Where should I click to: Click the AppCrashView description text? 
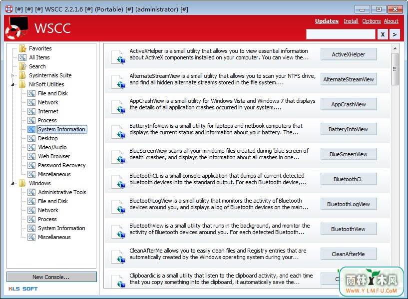click(x=222, y=104)
